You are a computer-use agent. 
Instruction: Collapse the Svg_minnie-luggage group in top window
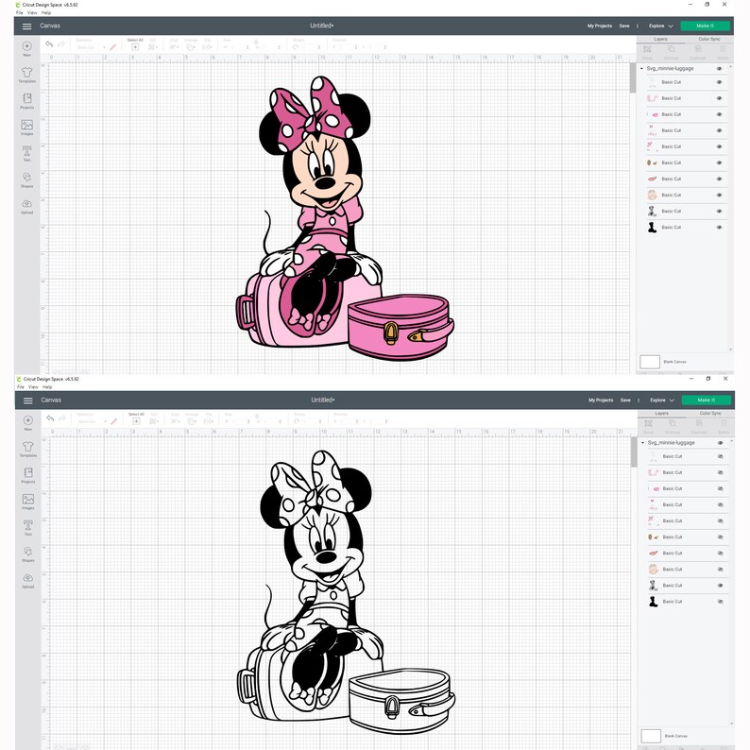point(641,68)
